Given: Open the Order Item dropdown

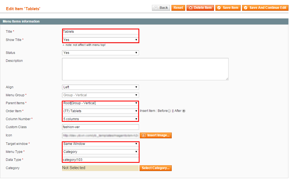Looking at the screenshot, I should (x=101, y=111).
